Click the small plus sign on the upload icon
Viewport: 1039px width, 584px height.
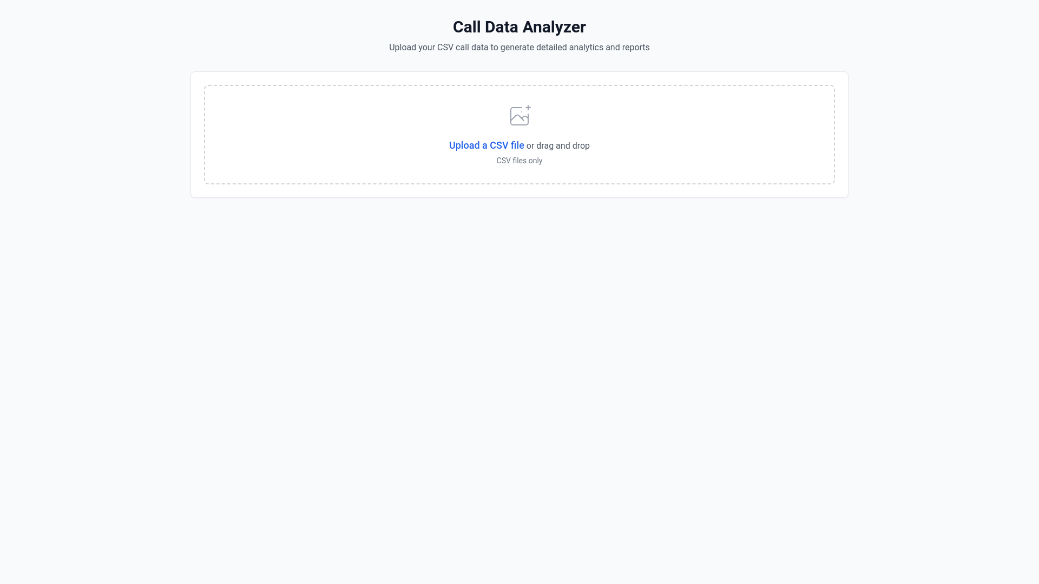pyautogui.click(x=528, y=108)
